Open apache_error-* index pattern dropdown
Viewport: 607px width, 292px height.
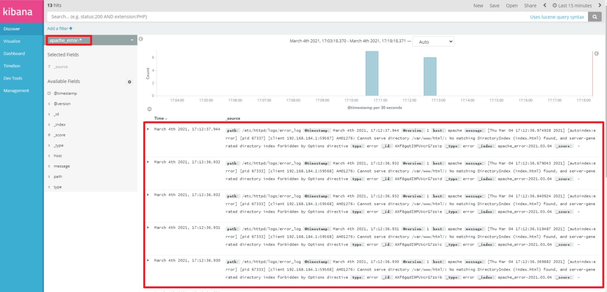(91, 40)
